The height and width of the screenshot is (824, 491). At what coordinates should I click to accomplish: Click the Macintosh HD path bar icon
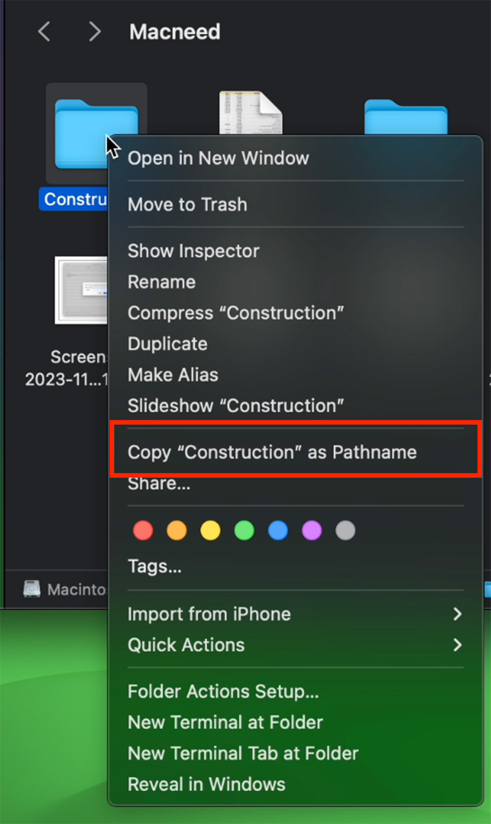(31, 589)
